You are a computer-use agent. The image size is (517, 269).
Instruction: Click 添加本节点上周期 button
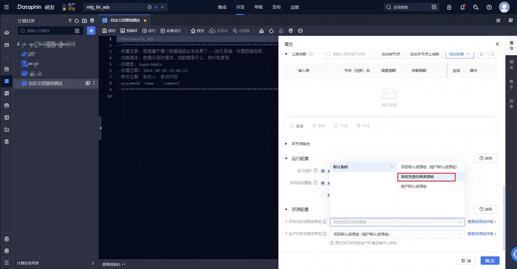pos(425,54)
